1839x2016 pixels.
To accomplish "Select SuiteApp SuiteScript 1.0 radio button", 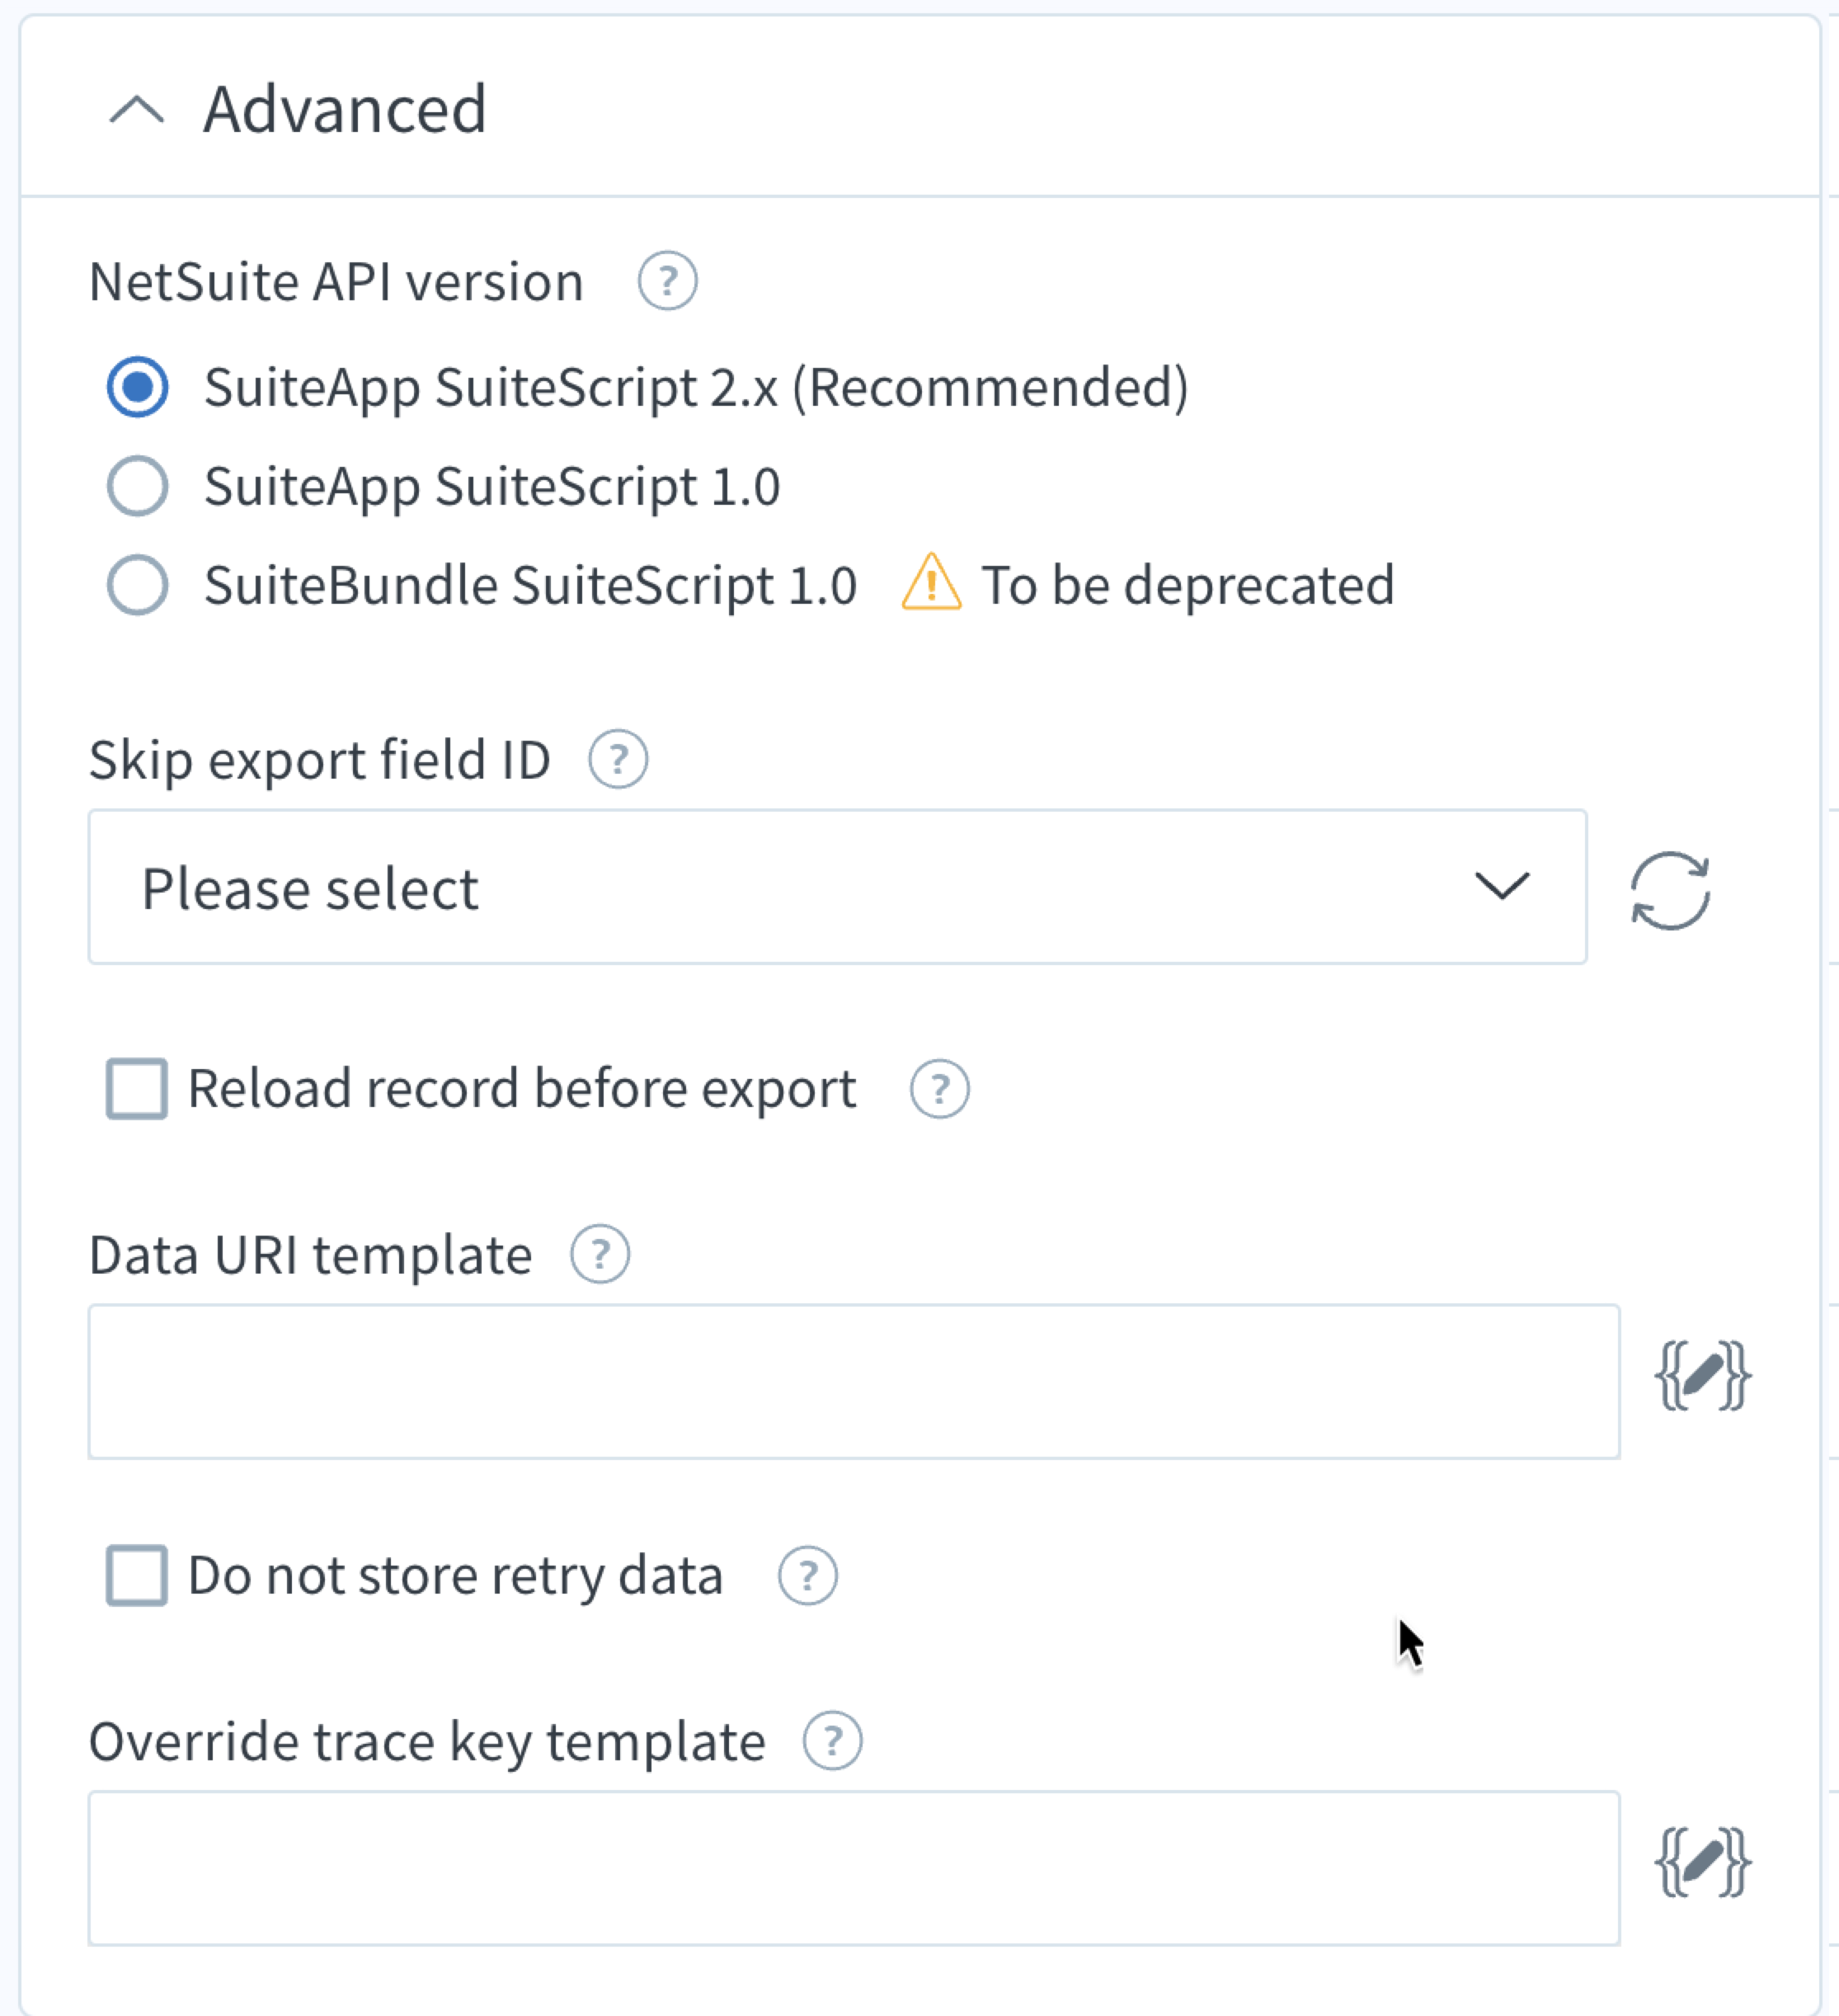I will [138, 486].
